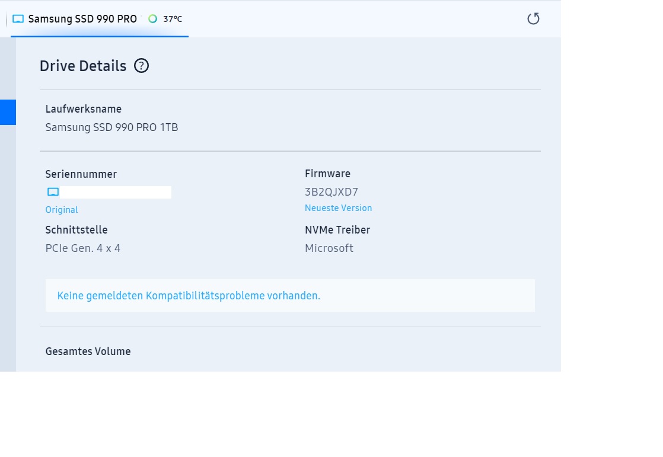This screenshot has height=457, width=663.
Task: Click the 37°C temperature reading
Action: click(173, 19)
